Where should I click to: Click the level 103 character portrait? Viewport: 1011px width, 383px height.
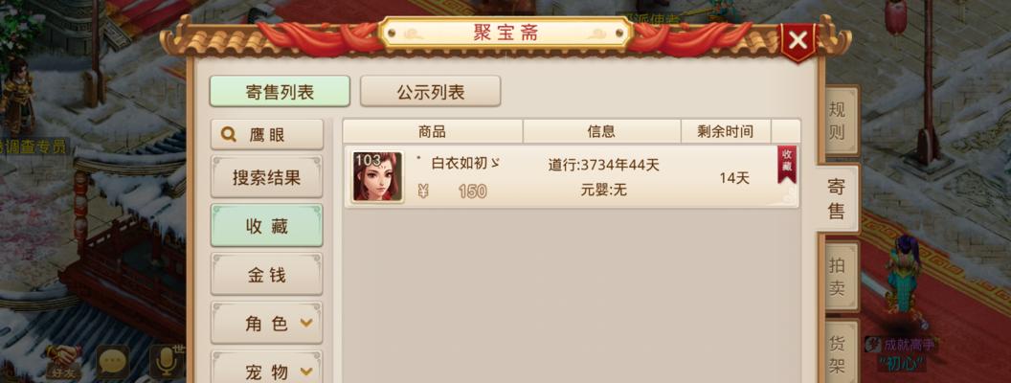click(378, 177)
